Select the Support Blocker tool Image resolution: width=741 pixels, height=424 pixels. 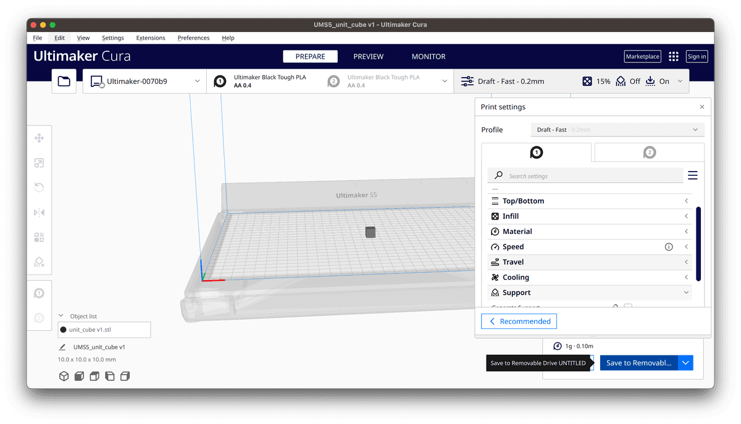[39, 262]
